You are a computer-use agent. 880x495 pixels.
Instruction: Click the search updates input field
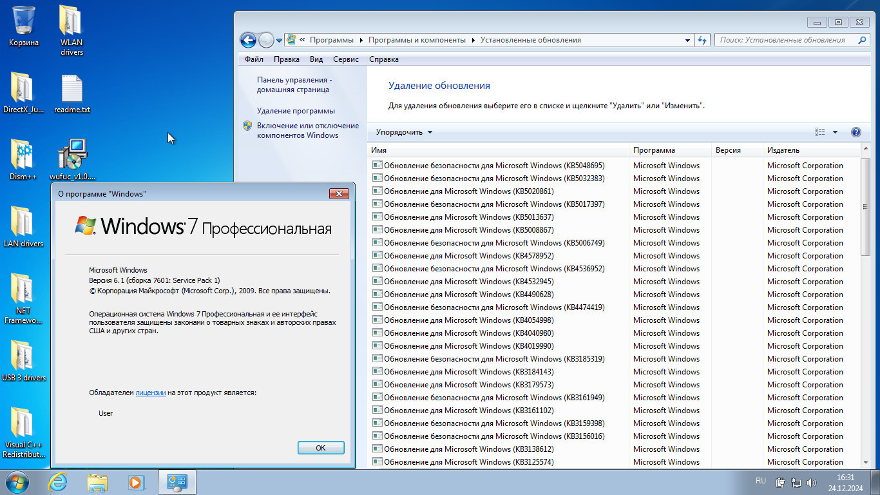pos(786,40)
